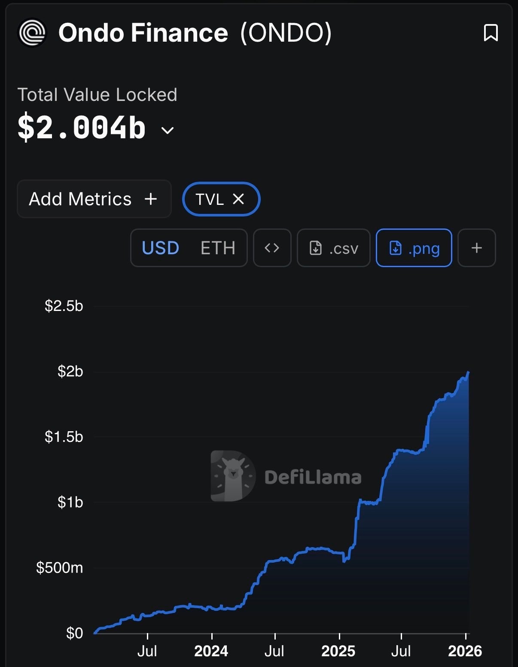This screenshot has width=518, height=667.
Task: Click the chart line's latest peak near $2b
Action: pyautogui.click(x=468, y=372)
